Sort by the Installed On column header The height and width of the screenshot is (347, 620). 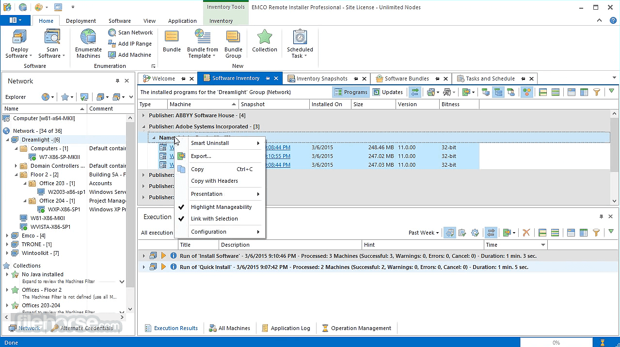[x=330, y=104]
